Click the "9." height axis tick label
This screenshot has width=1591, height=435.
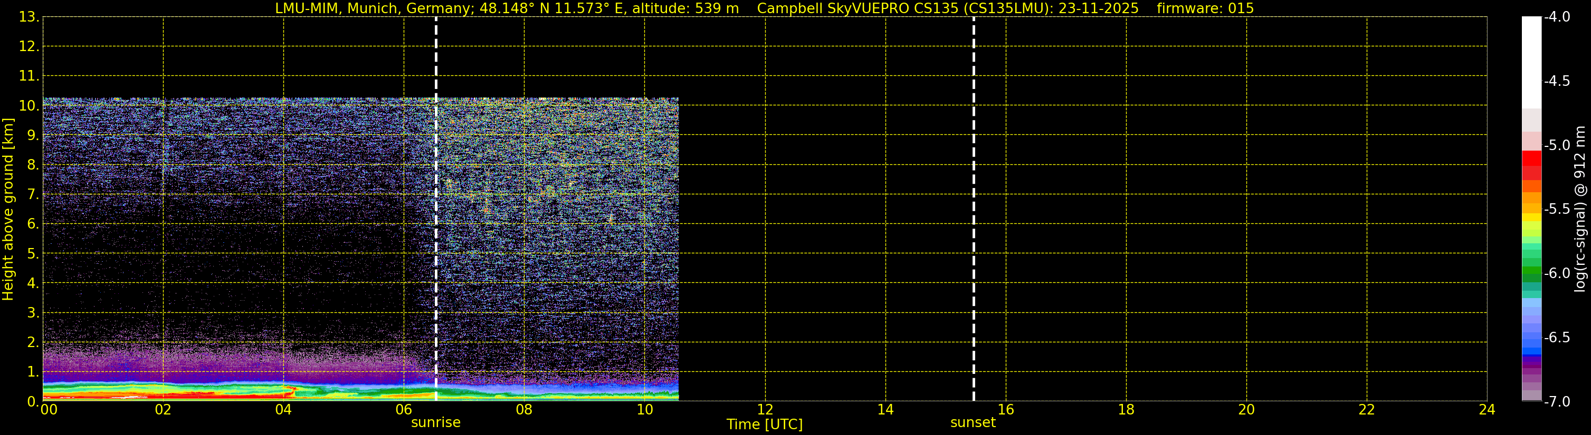coord(33,135)
